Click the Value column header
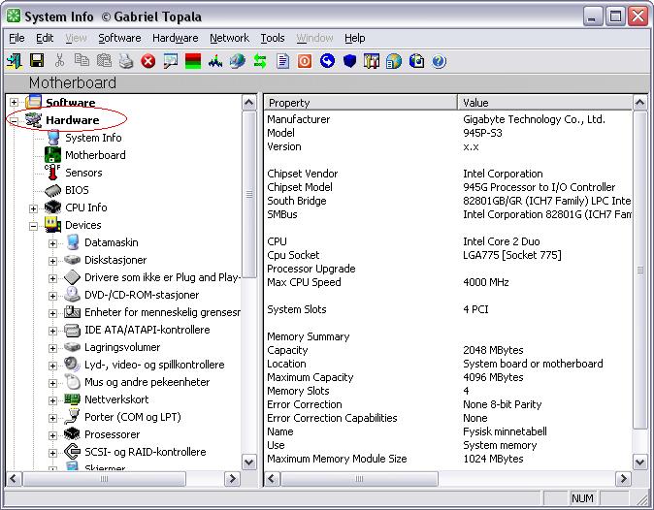Screen dimensions: 654x510 click(x=543, y=102)
